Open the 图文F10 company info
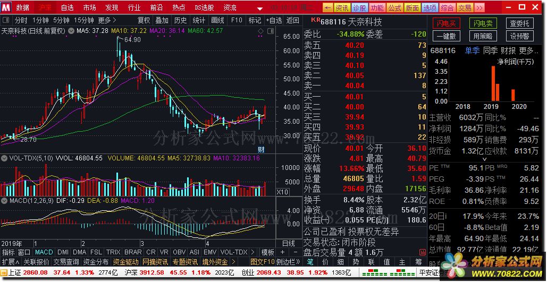 click(x=263, y=261)
